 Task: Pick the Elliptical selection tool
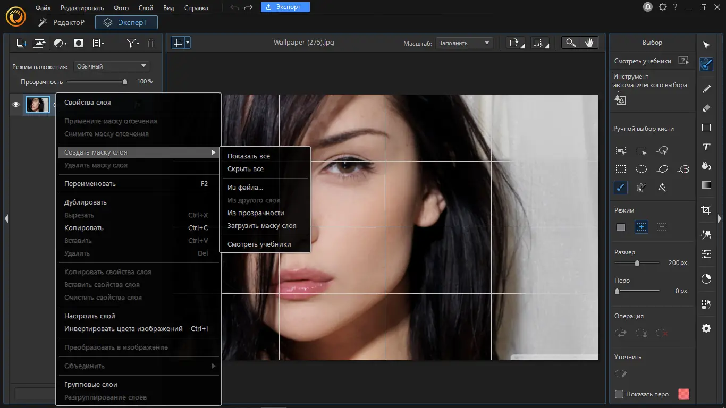[x=641, y=169]
